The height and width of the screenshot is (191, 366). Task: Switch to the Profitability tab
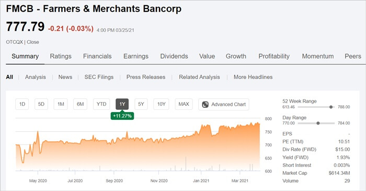coord(274,57)
